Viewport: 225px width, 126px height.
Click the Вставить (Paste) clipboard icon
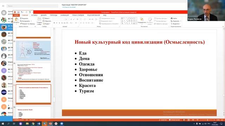point(17,20)
